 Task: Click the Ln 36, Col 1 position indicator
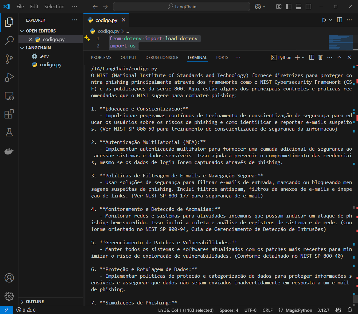click(186, 310)
